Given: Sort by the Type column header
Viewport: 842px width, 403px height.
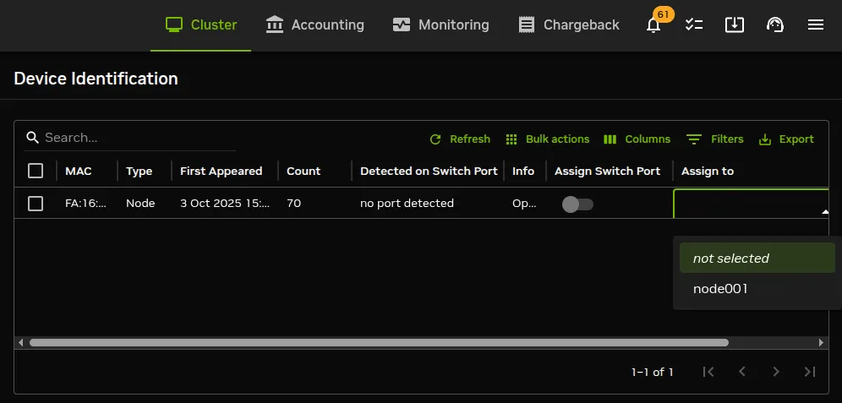Looking at the screenshot, I should (x=139, y=172).
